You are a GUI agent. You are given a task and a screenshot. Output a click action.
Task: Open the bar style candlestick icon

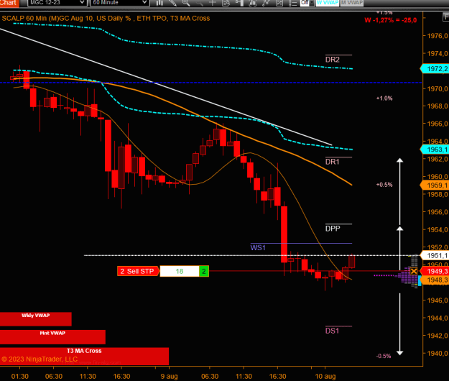click(x=159, y=3)
